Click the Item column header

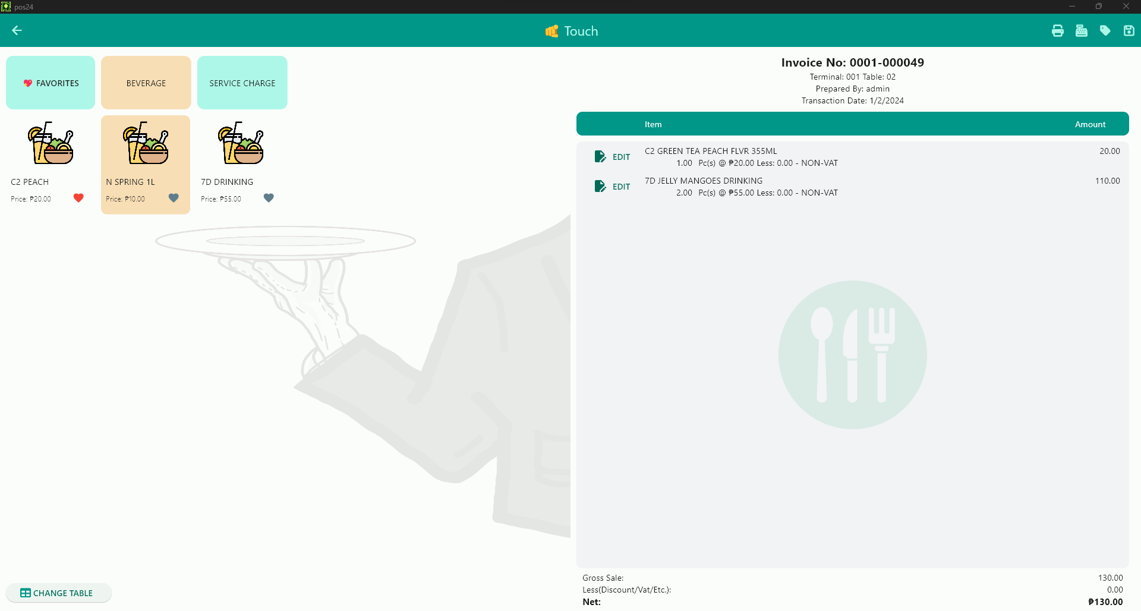coord(653,124)
